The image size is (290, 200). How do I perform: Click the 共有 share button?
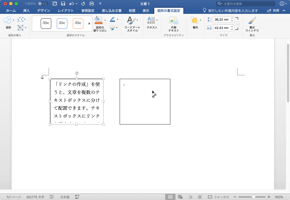273,11
